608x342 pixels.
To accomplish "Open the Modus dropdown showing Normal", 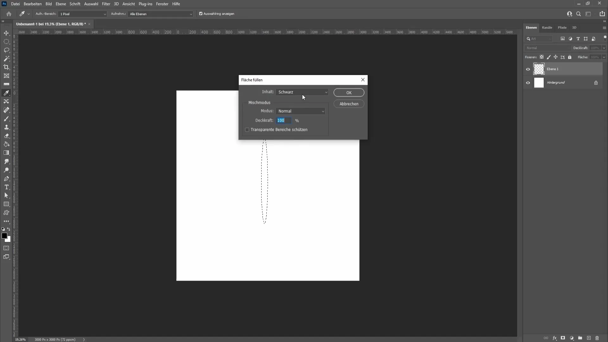I will tap(301, 111).
